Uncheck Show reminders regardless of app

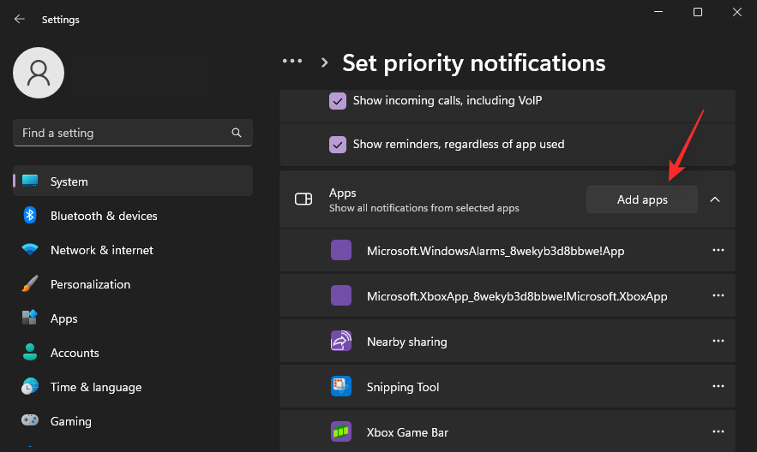338,145
